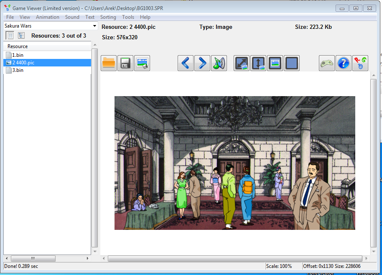Toggle the list view mode button
382x275 pixels.
(10, 36)
